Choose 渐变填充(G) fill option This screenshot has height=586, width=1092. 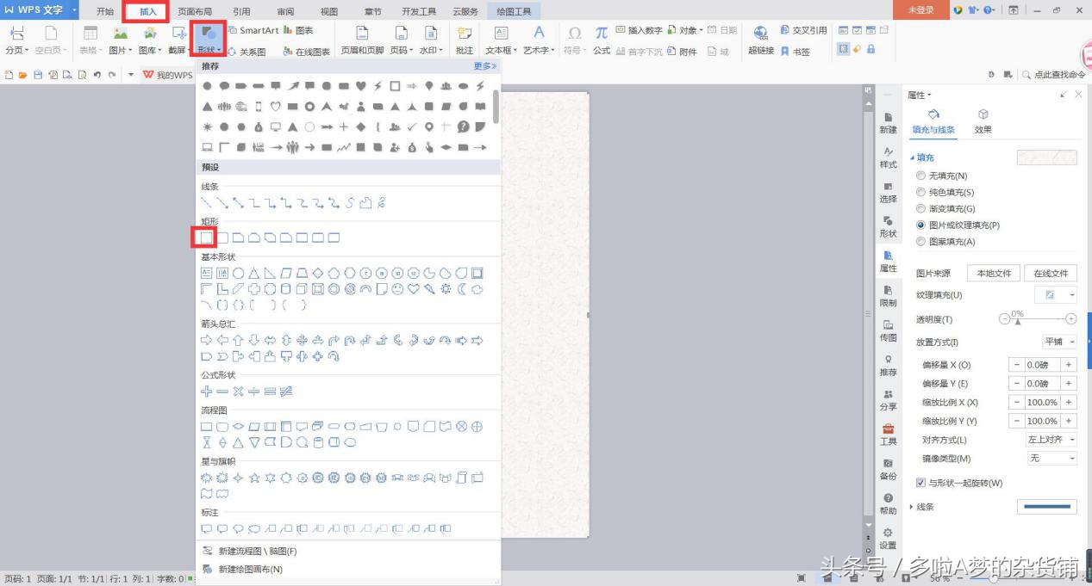(921, 209)
